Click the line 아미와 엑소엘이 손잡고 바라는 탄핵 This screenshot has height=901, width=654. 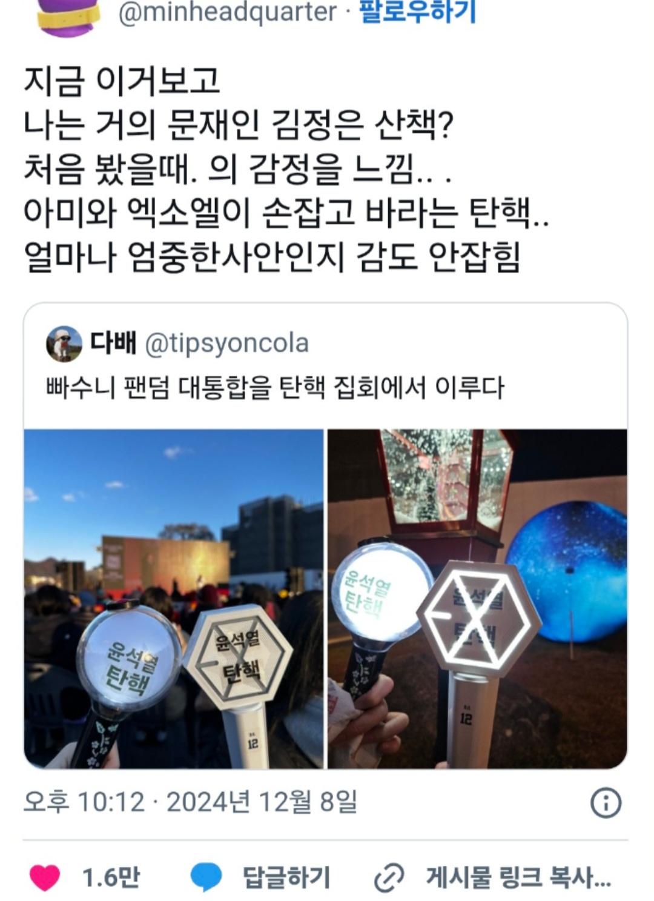286,212
